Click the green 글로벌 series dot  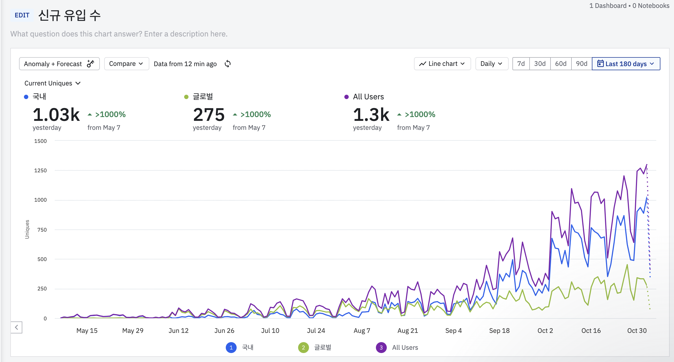(x=186, y=97)
